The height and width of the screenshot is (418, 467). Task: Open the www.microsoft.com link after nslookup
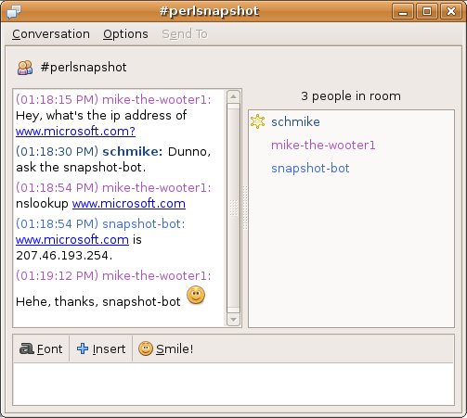pyautogui.click(x=129, y=204)
